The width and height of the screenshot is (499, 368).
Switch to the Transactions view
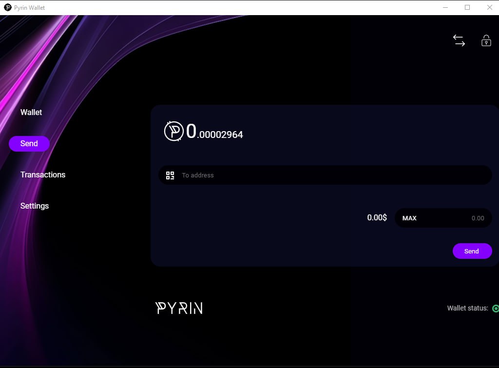43,174
